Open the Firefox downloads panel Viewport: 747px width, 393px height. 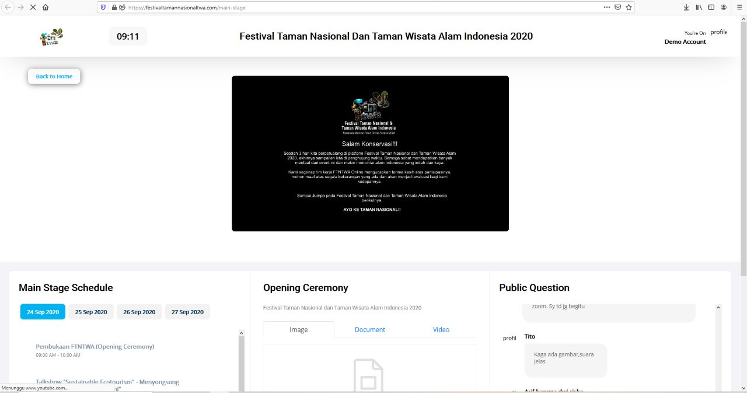coord(686,8)
